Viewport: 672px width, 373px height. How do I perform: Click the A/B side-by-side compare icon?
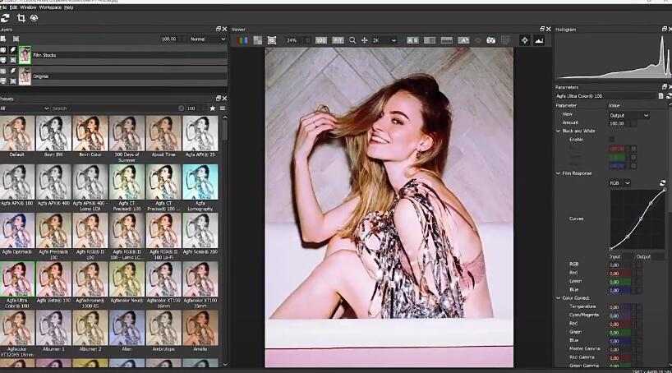pos(412,39)
